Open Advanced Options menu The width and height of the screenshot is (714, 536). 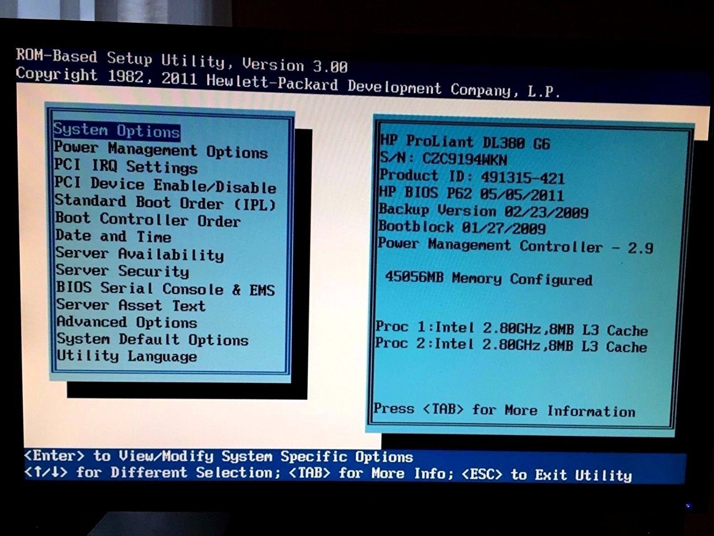(127, 323)
